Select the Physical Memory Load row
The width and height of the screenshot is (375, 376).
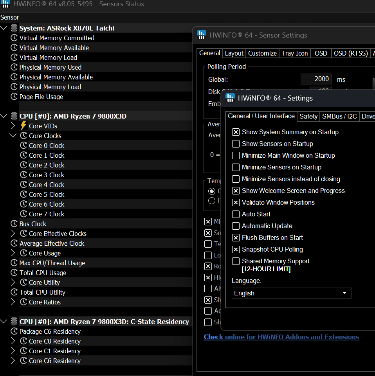(x=96, y=87)
